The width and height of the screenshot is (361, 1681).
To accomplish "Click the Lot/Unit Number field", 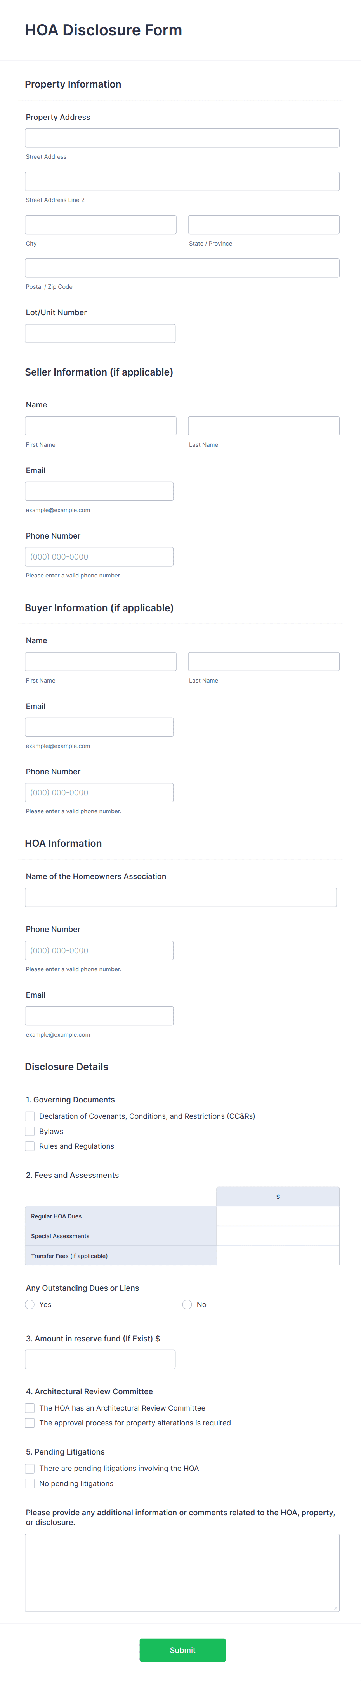I will (x=100, y=333).
